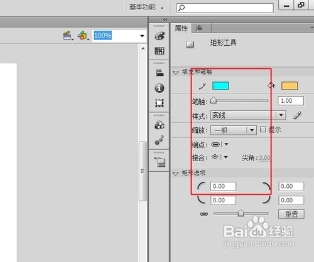Open the Motion Presets spheres icon
The image size is (314, 262).
(160, 140)
